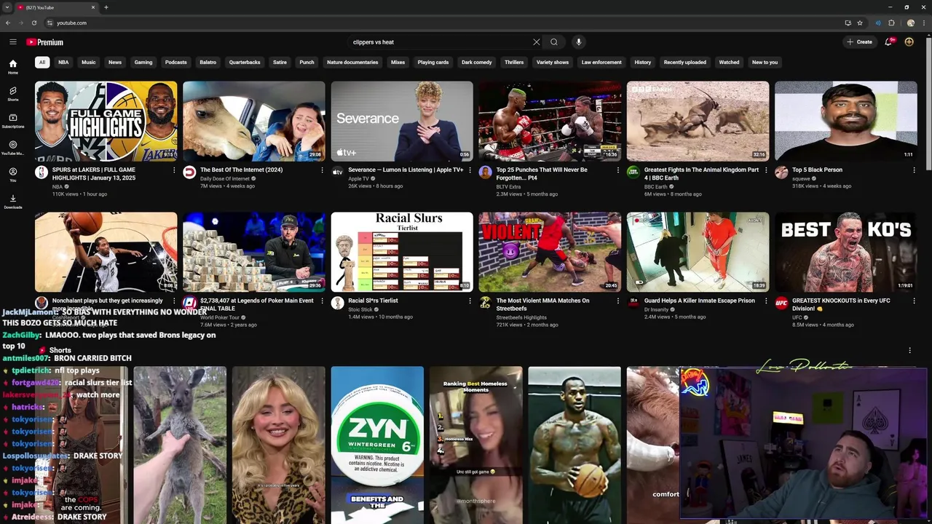Open the ZYN Wintergreen short
Image resolution: width=932 pixels, height=524 pixels.
click(x=377, y=445)
